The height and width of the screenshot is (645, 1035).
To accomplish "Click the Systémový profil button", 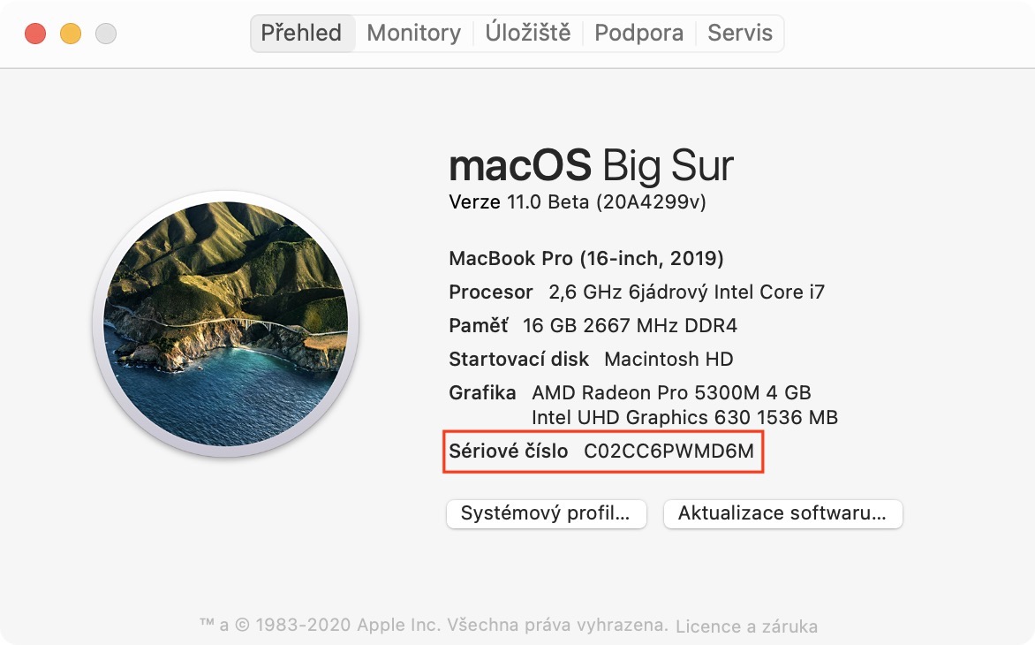I will pos(547,513).
